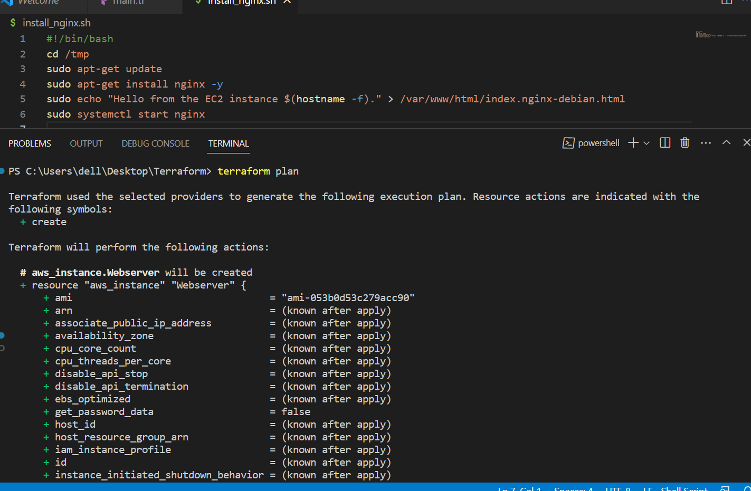Screen dimensions: 751x491
Task: Switch to the TERMINAL tab
Action: pos(229,143)
